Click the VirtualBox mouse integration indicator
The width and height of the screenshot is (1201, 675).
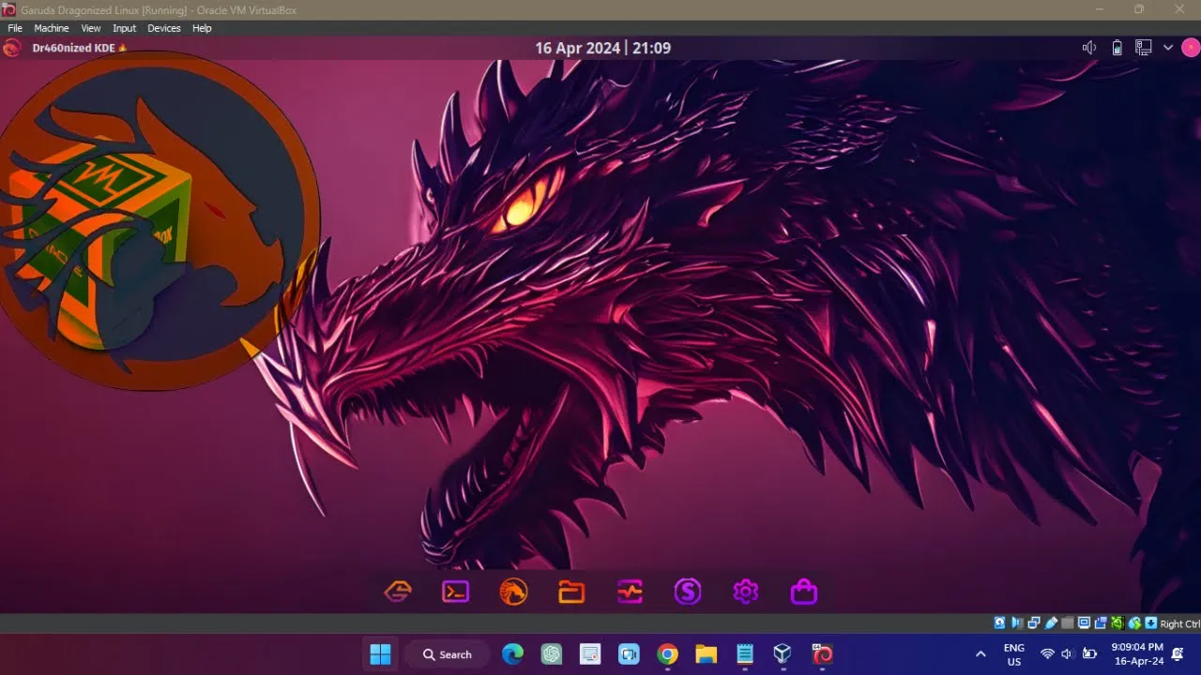click(x=1134, y=623)
